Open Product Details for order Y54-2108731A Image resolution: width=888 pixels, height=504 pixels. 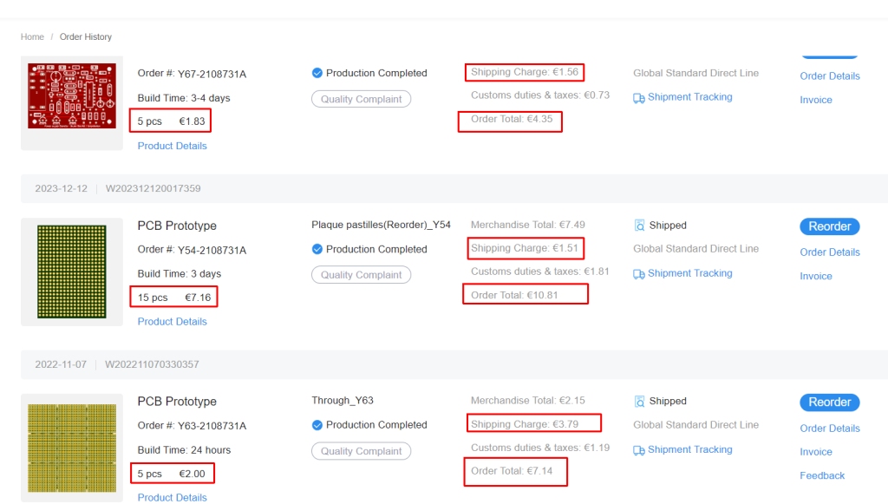pos(172,322)
